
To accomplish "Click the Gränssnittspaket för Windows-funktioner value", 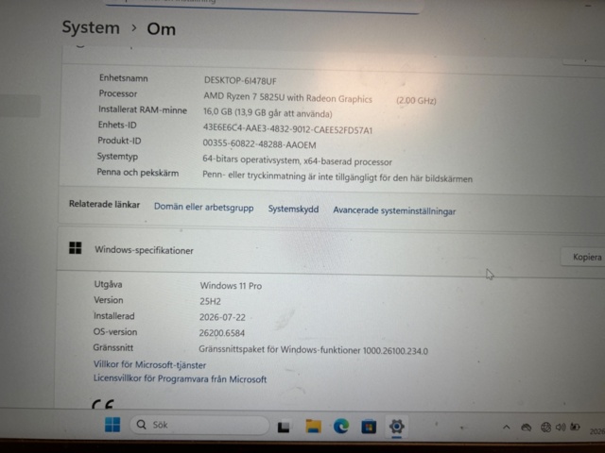I will point(313,350).
